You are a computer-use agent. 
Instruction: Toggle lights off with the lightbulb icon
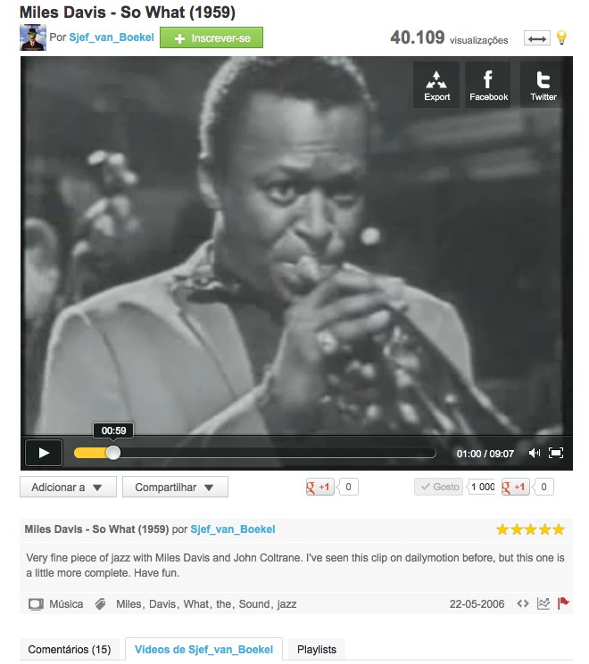tap(561, 37)
